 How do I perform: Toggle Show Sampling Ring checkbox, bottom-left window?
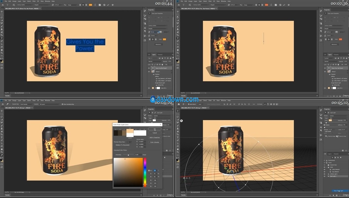click(62, 104)
